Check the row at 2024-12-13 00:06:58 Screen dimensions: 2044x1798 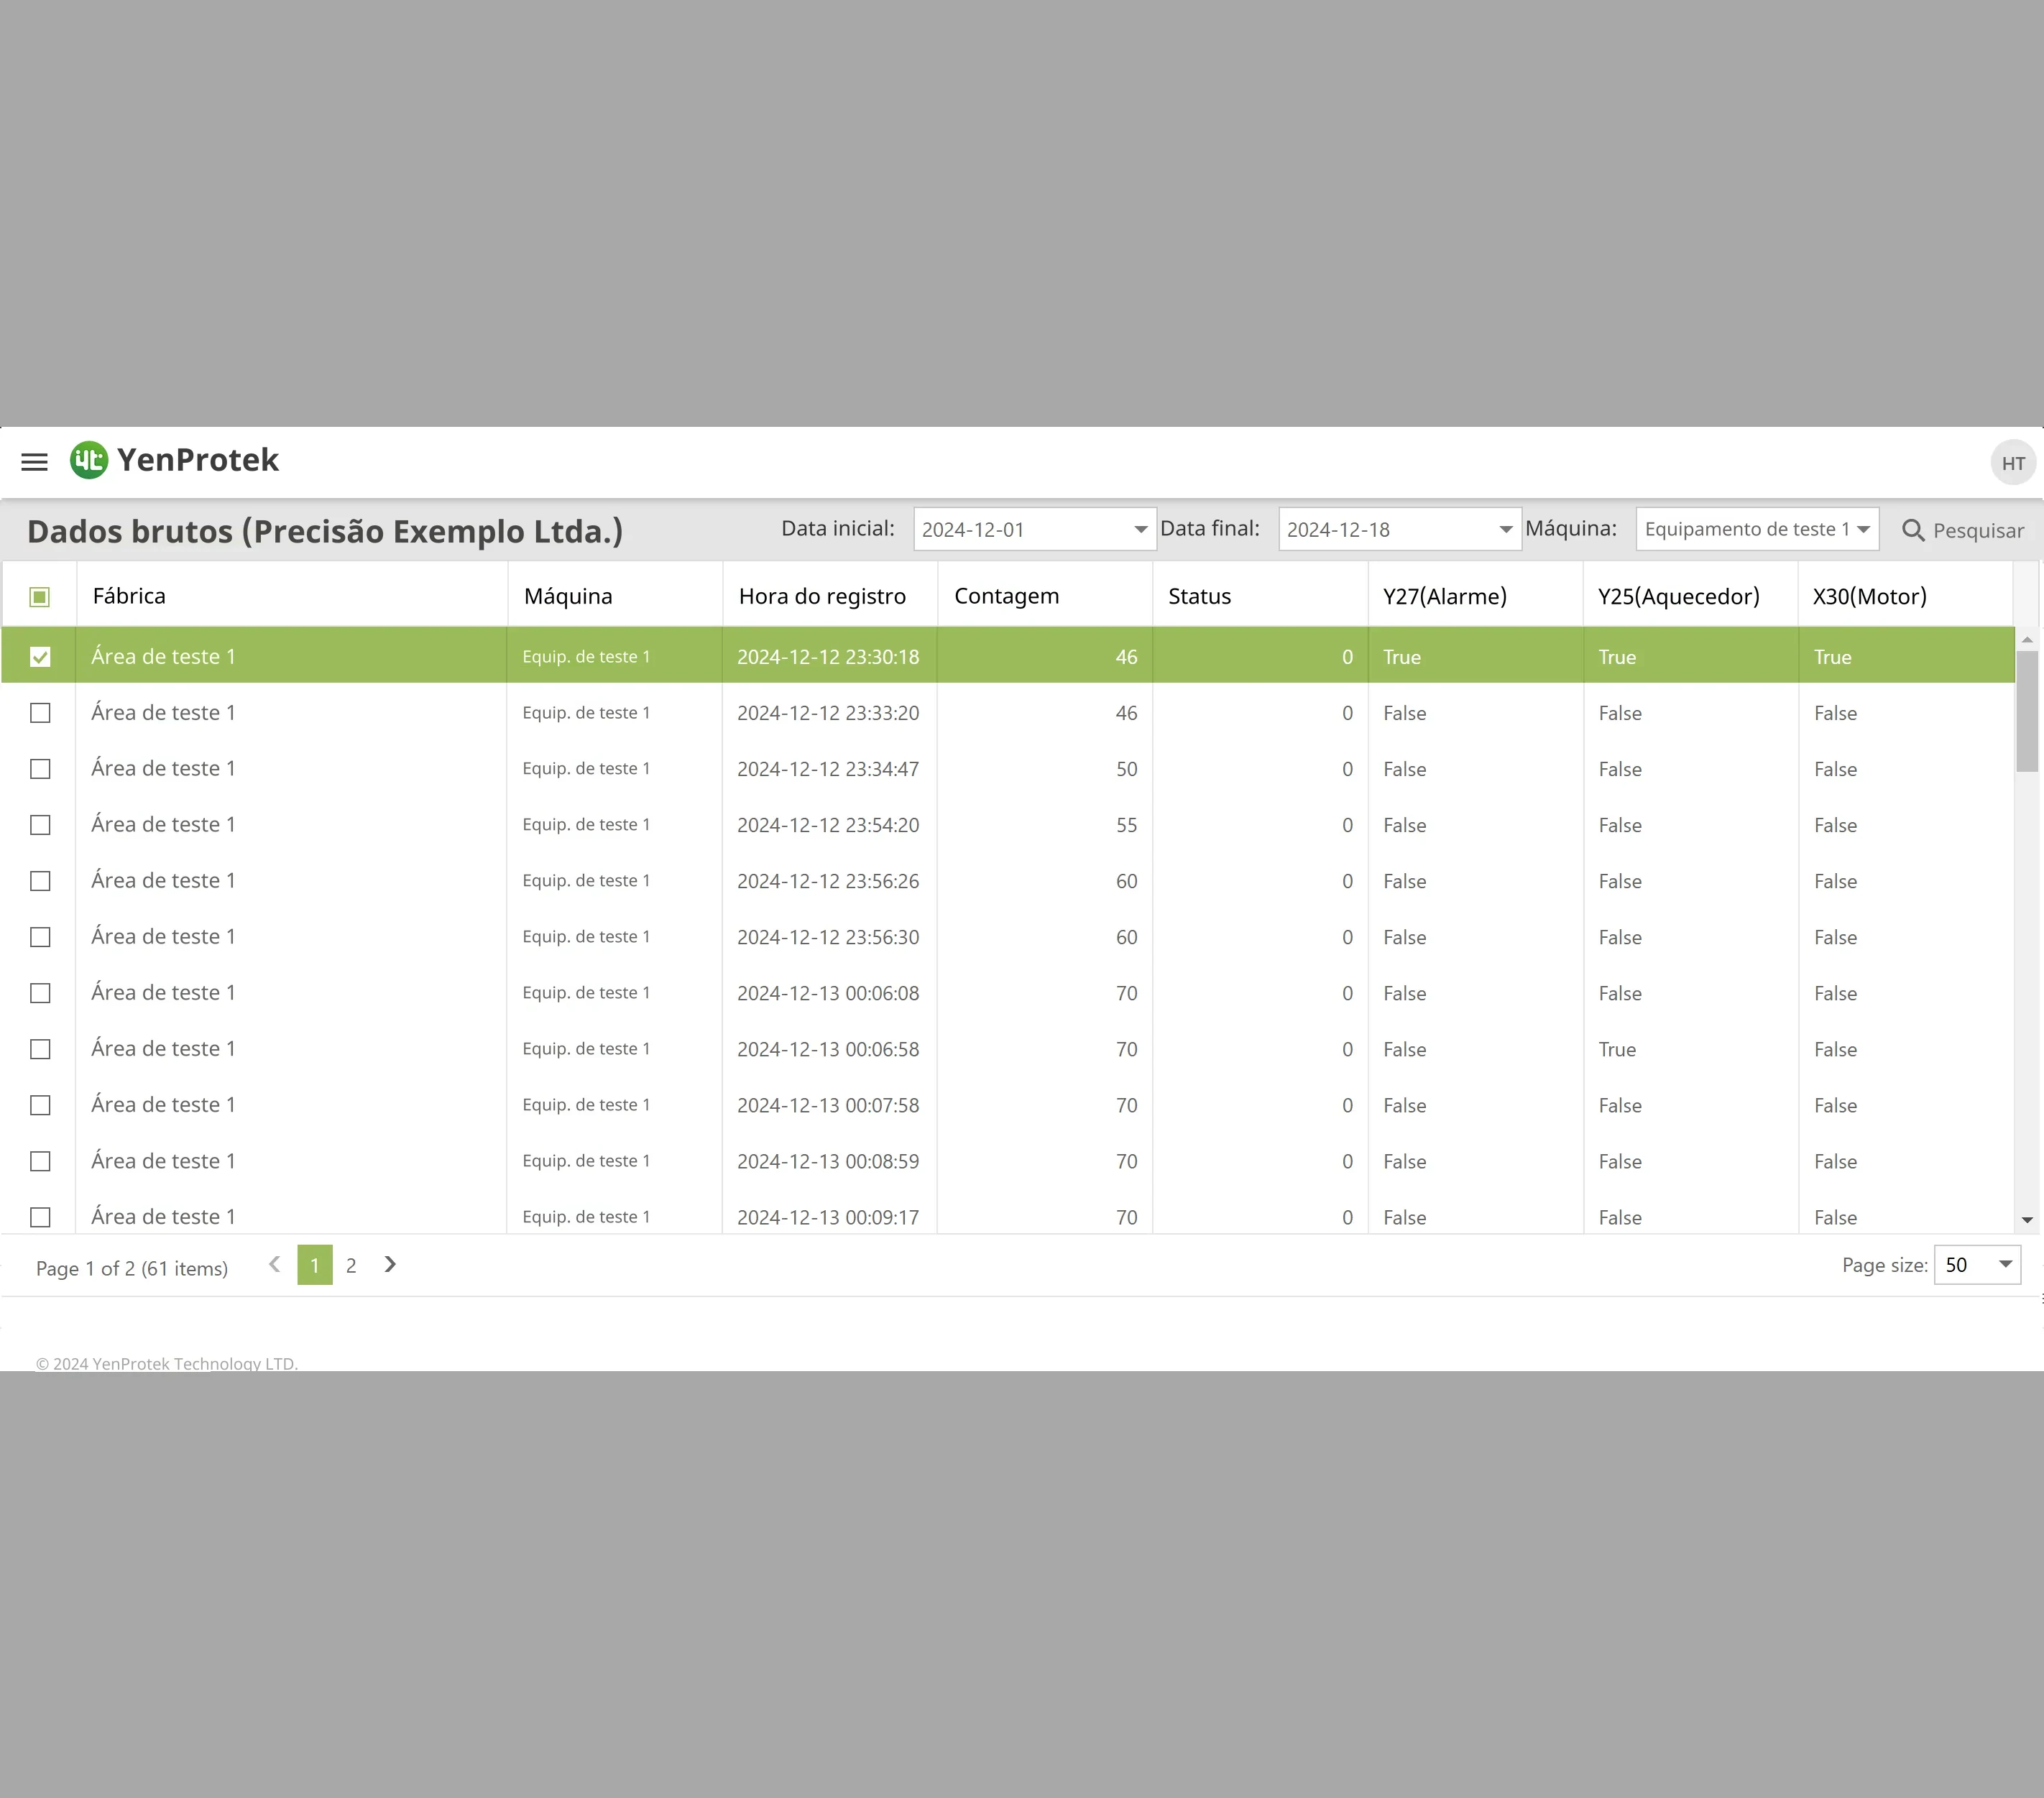(40, 1049)
